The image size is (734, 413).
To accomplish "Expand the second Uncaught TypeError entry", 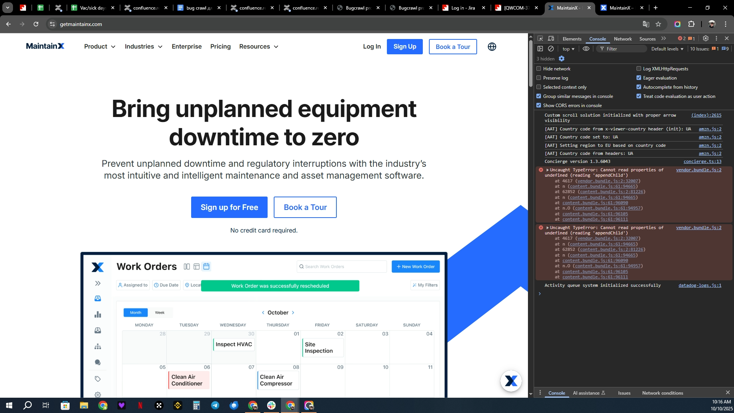I will (x=547, y=228).
